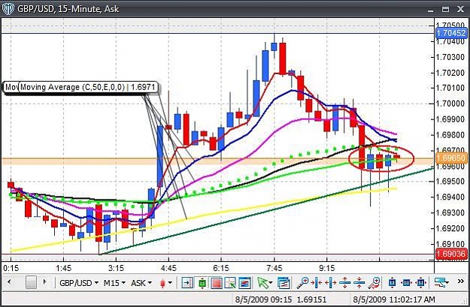
Task: Click the horizontal expand arrows icon
Action: [331, 283]
